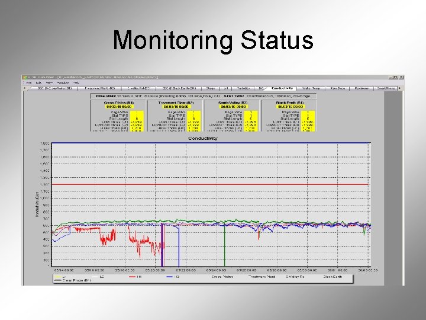Open the View menu
The width and height of the screenshot is (426, 320).
point(49,83)
